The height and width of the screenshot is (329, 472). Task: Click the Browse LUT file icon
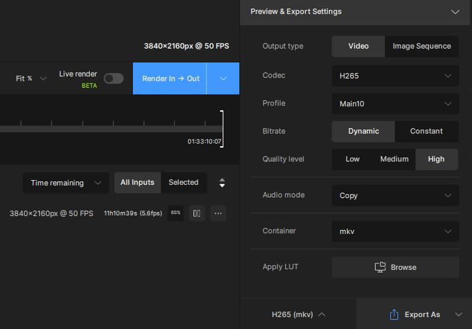pyautogui.click(x=380, y=267)
